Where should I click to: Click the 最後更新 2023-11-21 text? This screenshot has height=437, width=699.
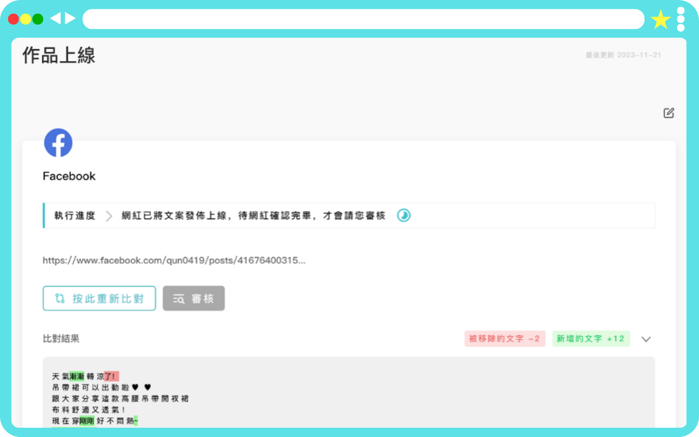pyautogui.click(x=623, y=55)
